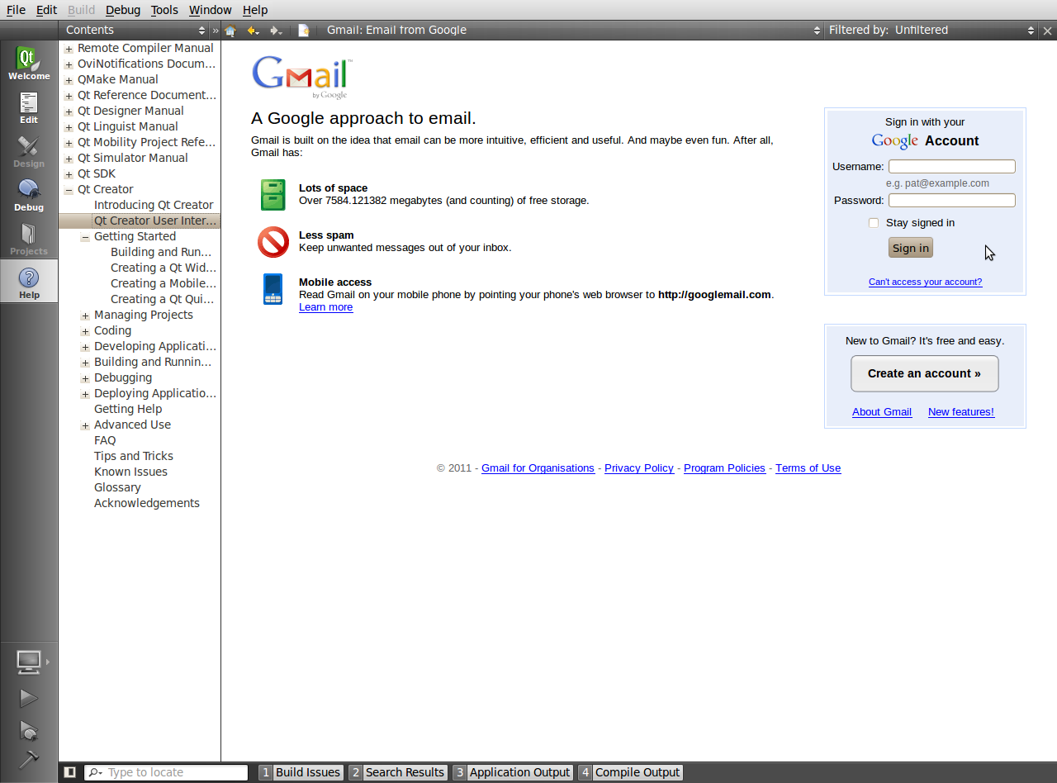Select Known Issues in contents tree
The width and height of the screenshot is (1057, 783).
click(x=130, y=472)
